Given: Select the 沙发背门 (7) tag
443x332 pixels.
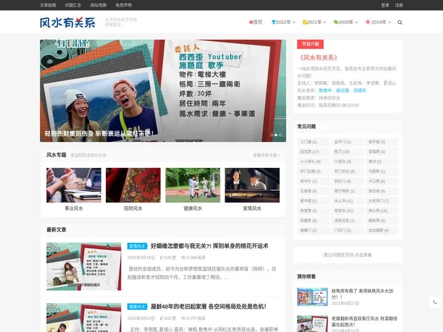Looking at the screenshot, I should coord(382,200).
